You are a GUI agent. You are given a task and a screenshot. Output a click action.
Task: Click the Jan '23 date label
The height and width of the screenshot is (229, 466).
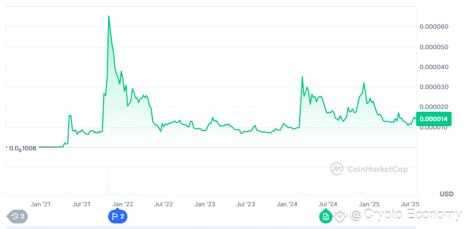[x=205, y=204]
